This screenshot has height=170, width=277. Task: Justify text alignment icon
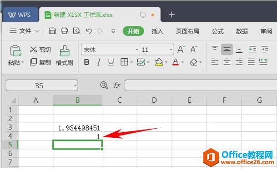pyautogui.click(x=251, y=62)
